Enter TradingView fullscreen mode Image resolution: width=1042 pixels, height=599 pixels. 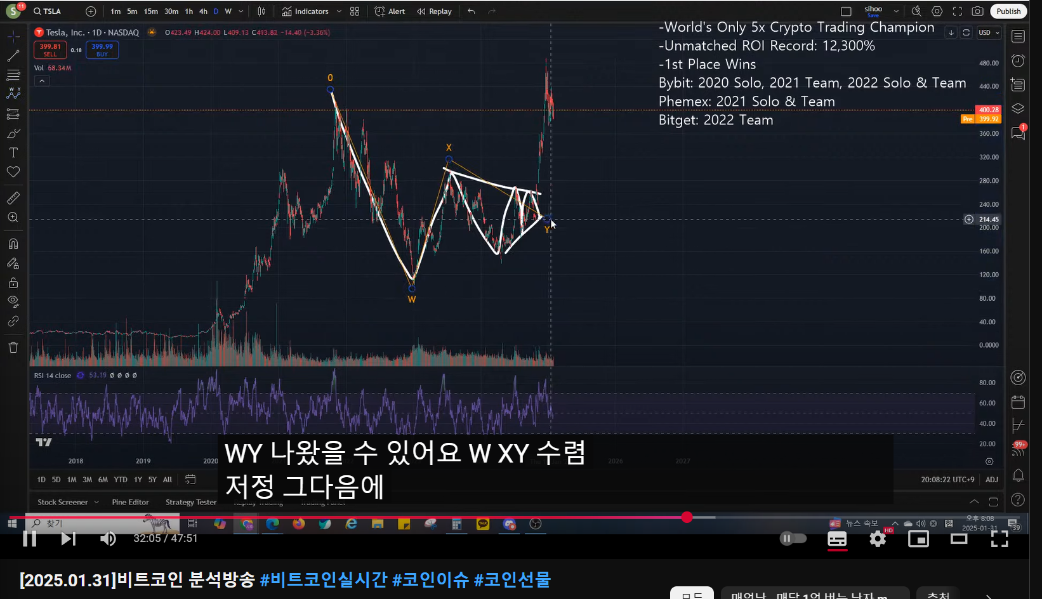958,11
